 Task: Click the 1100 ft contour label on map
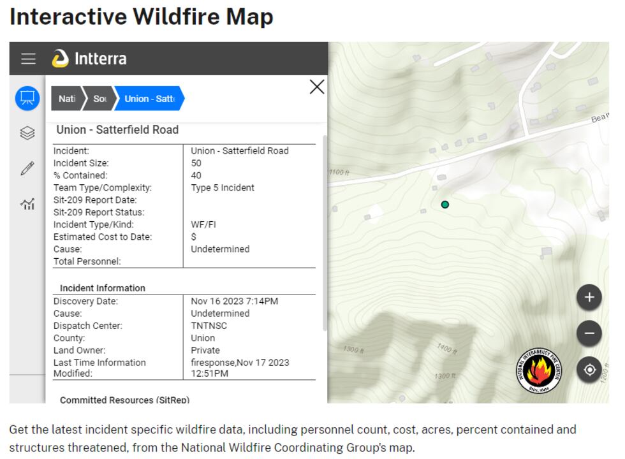click(339, 172)
